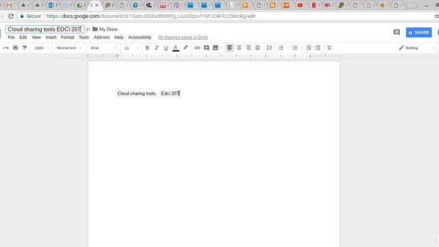Apply a numbered list

[281, 48]
